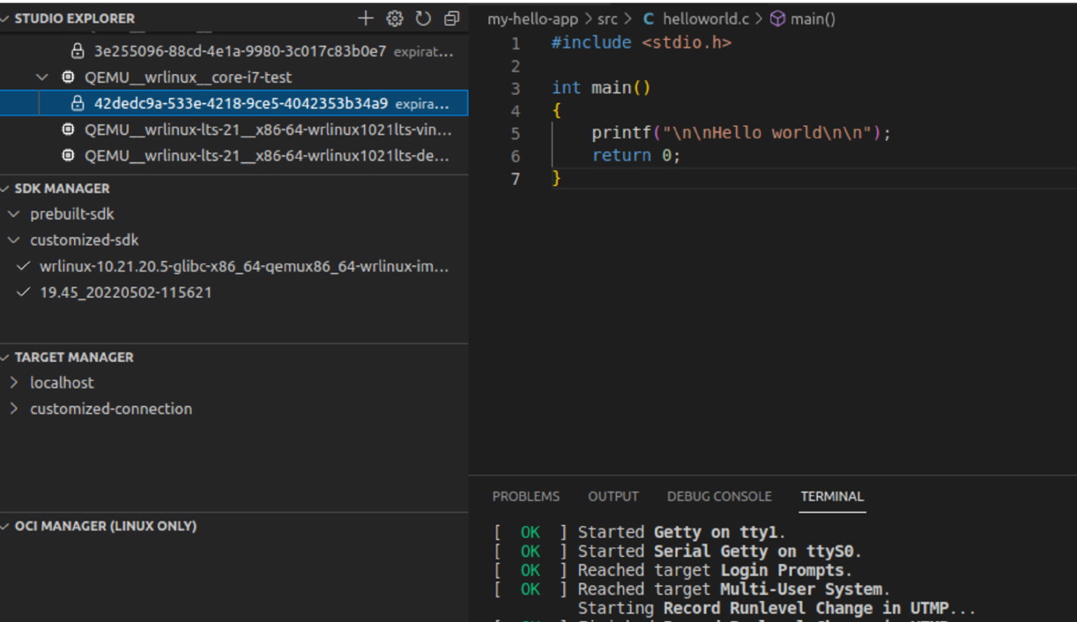Switch to the PROBLEMS tab
This screenshot has height=622, width=1077.
pos(525,497)
